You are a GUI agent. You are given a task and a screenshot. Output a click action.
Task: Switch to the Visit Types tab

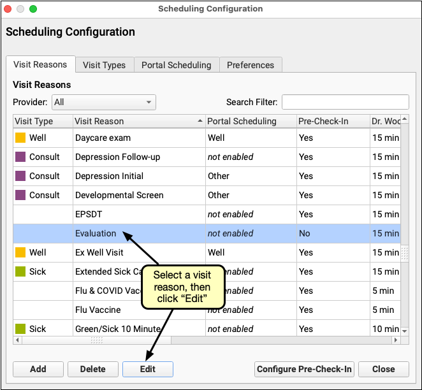click(104, 65)
